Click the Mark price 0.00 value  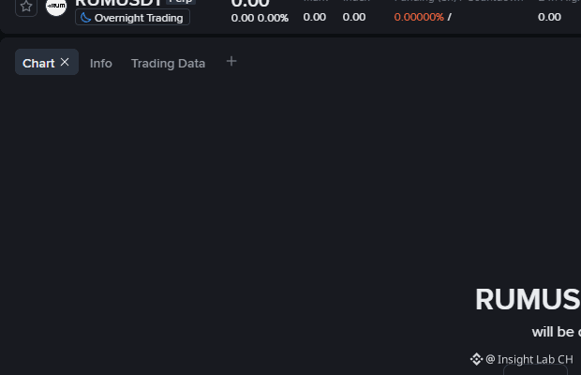(315, 17)
